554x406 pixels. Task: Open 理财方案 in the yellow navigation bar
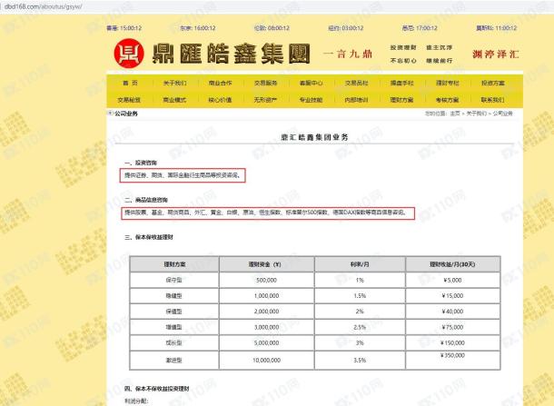pyautogui.click(x=401, y=100)
